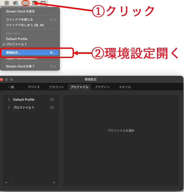Image resolution: width=184 pixels, height=192 pixels.
Task: Close the 環境設定 window
Action: coord(2,79)
